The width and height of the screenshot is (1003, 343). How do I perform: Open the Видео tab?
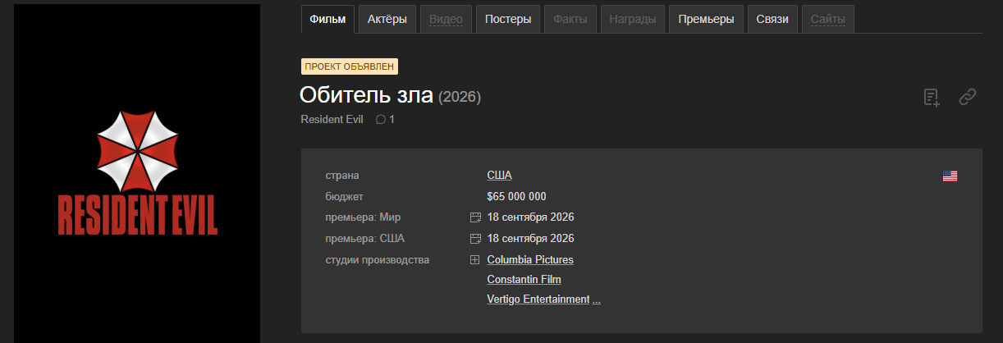[x=446, y=20]
